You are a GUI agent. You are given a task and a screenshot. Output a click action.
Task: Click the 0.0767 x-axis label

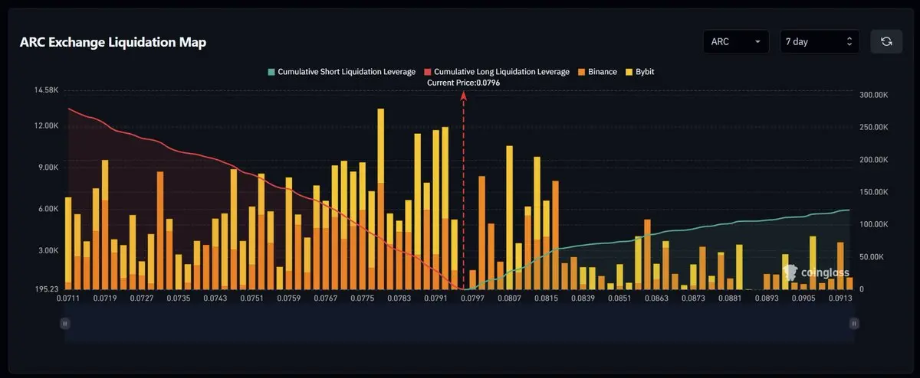pyautogui.click(x=326, y=300)
